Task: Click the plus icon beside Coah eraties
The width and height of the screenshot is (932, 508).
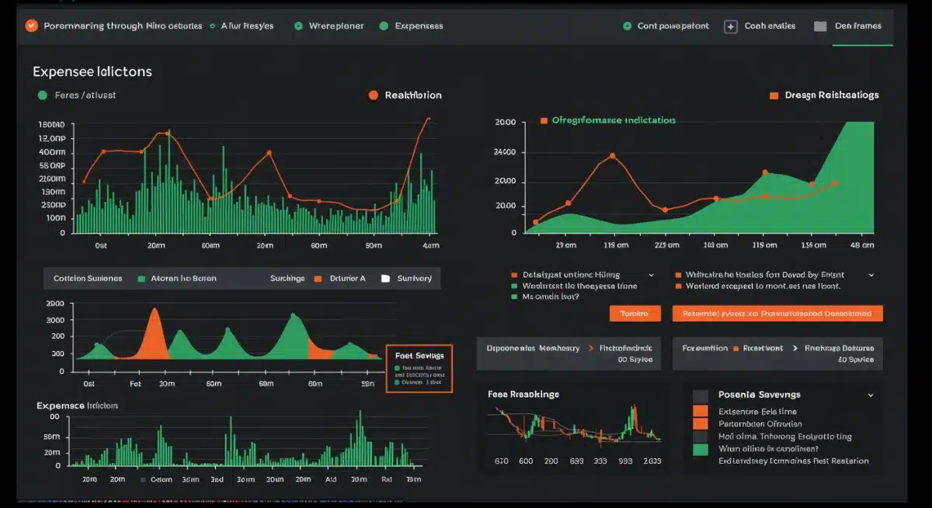Action: point(730,26)
